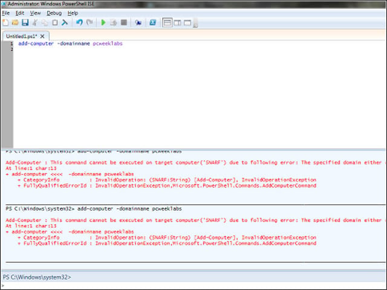Open an existing script file
Viewport: 387px width, 290px height.
15,23
